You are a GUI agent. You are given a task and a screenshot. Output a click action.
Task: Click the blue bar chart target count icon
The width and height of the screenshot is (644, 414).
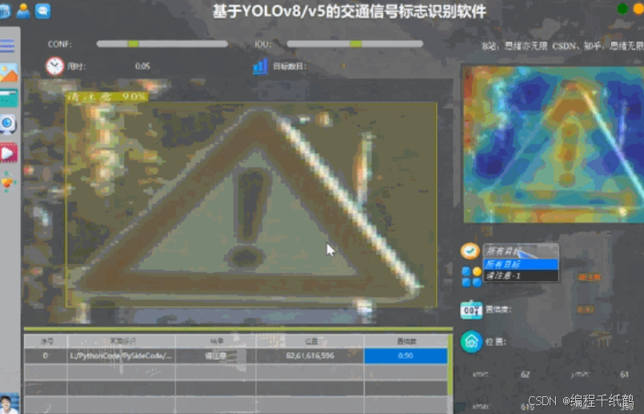coord(260,66)
